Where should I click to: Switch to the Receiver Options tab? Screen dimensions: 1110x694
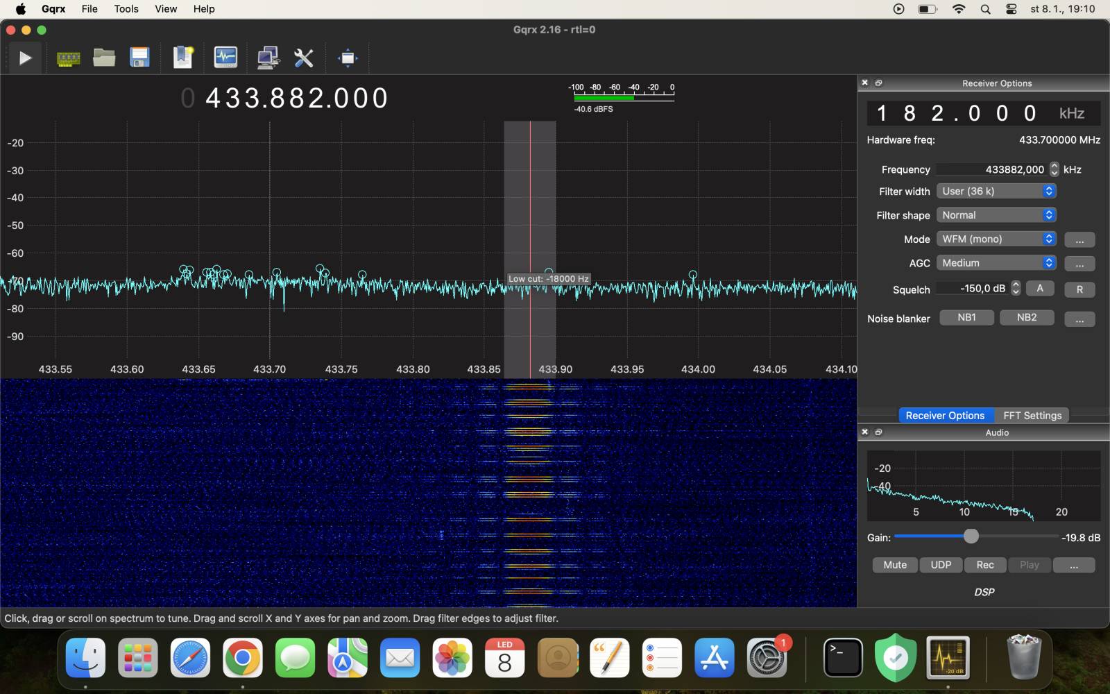tap(945, 415)
